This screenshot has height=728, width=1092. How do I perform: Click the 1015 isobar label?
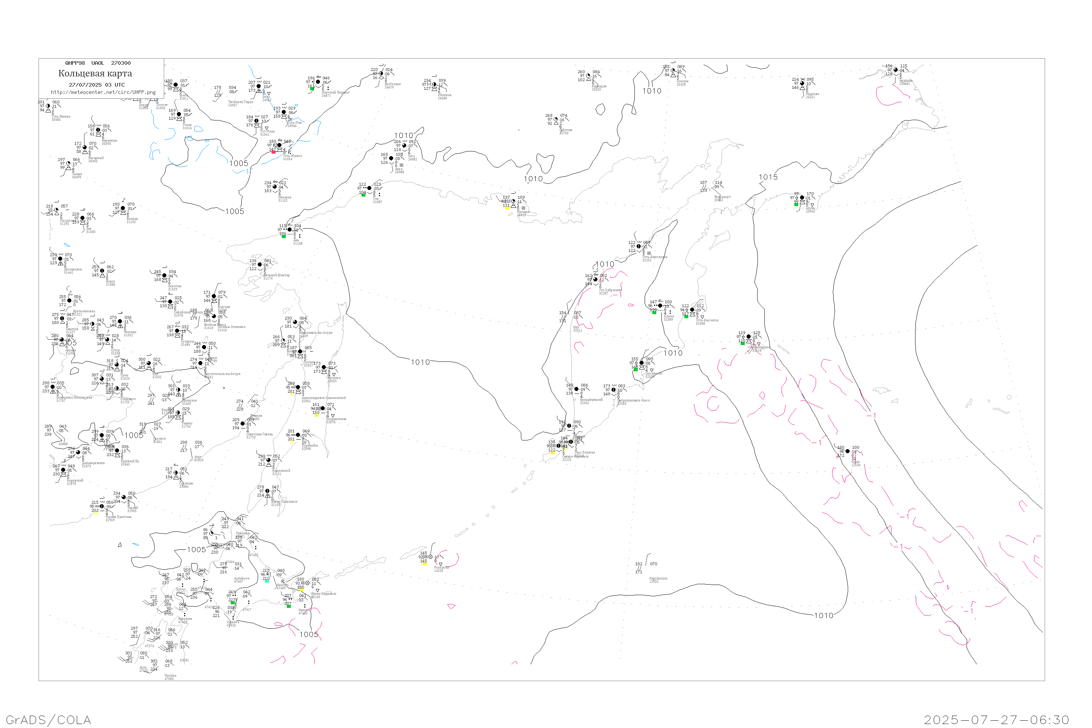click(x=768, y=177)
